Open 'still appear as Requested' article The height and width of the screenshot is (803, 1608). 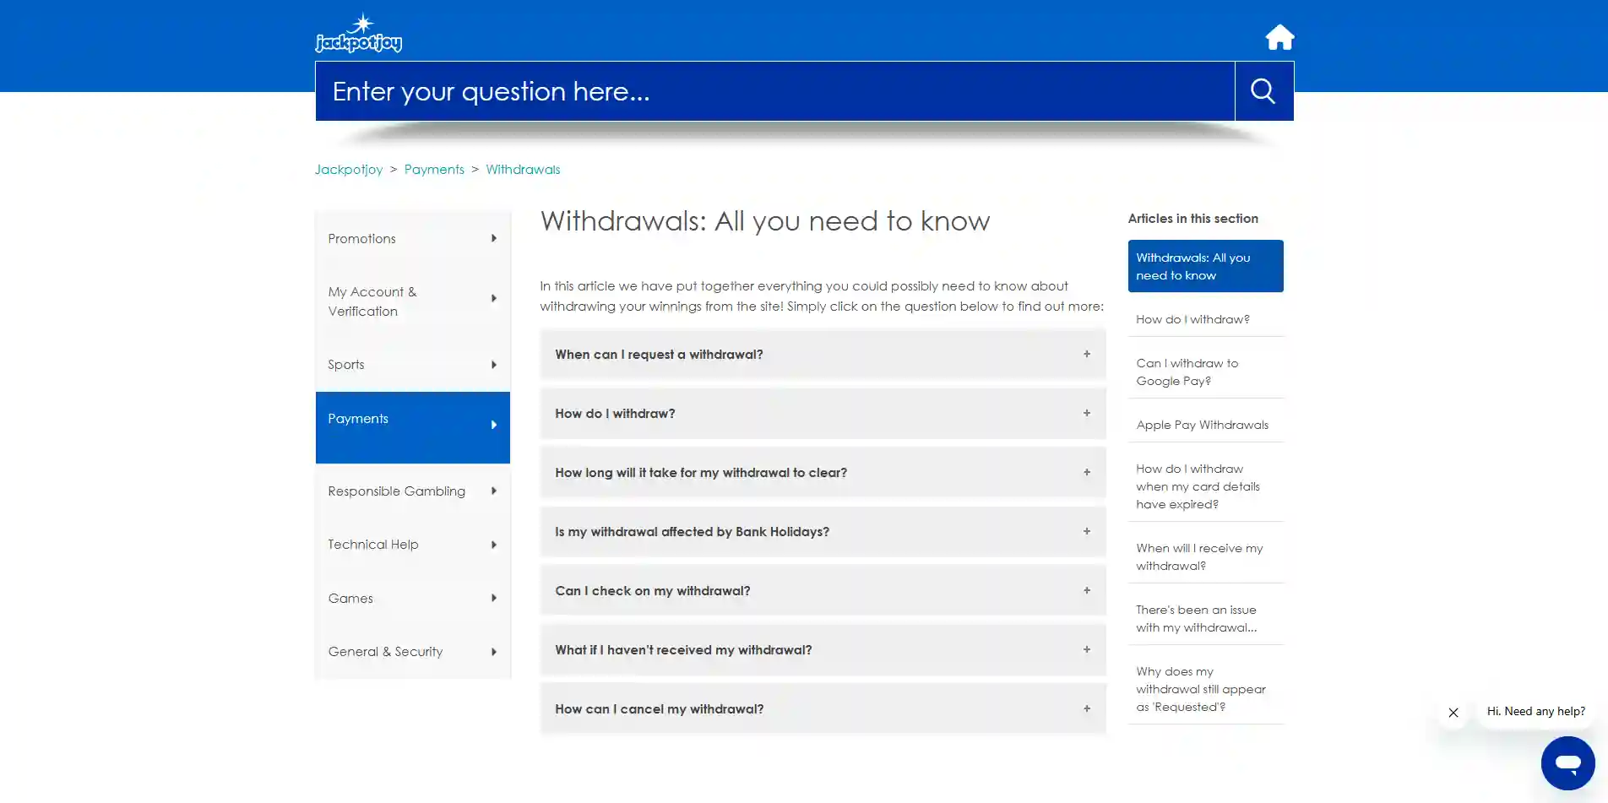[1205, 689]
